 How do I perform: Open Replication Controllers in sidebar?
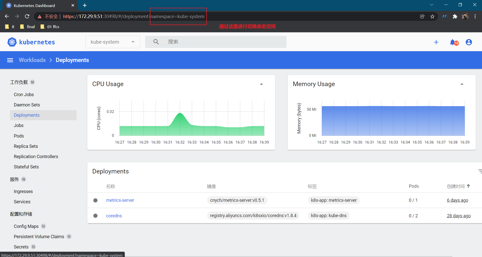(36, 157)
